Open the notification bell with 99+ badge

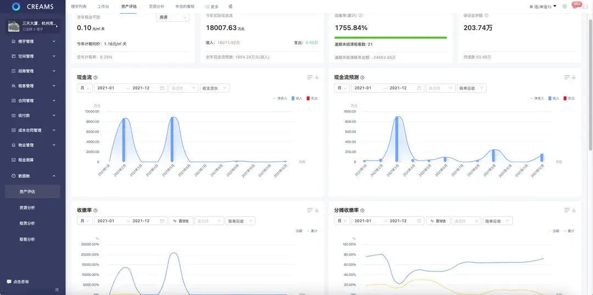click(574, 7)
